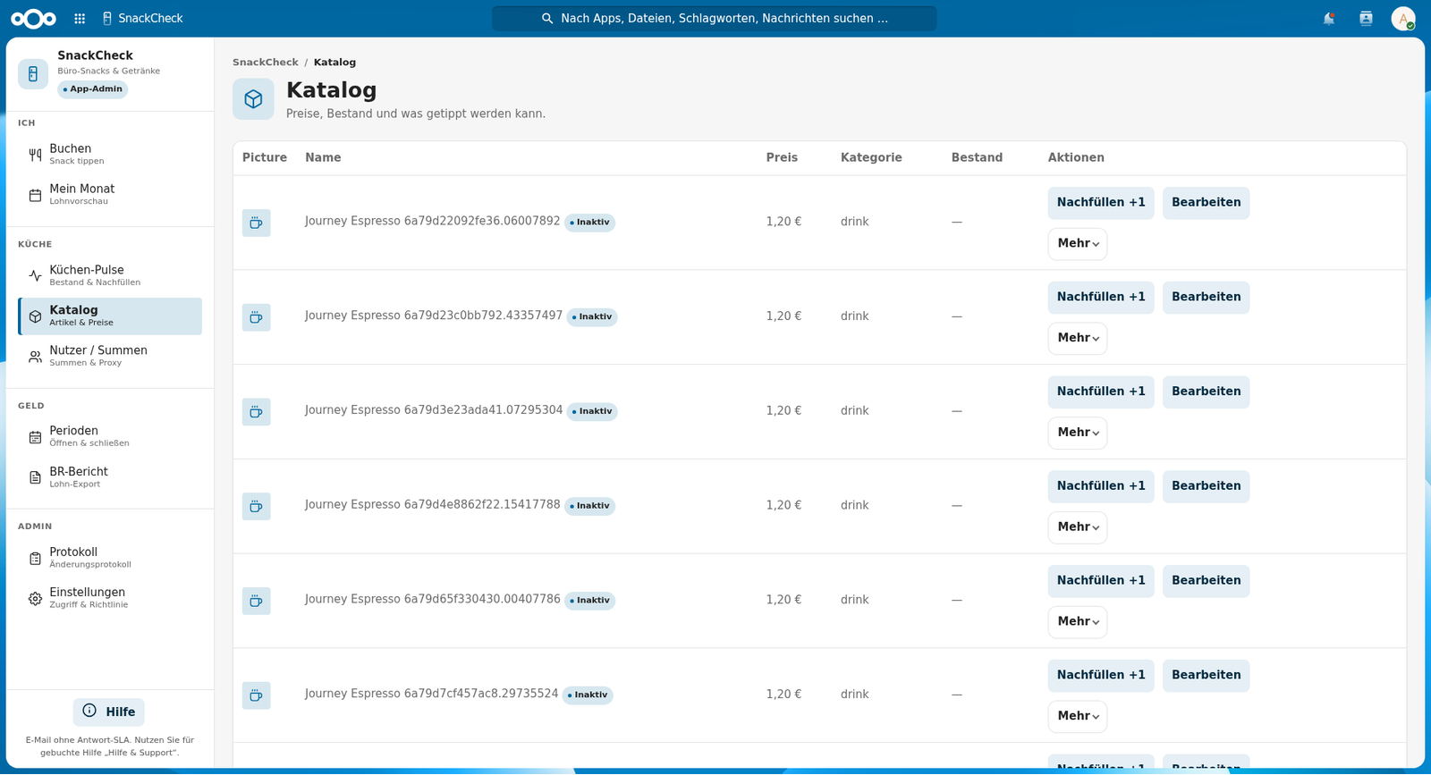Select the name Journey Espresso 6a79d4e8862f22.15417788

[433, 506]
